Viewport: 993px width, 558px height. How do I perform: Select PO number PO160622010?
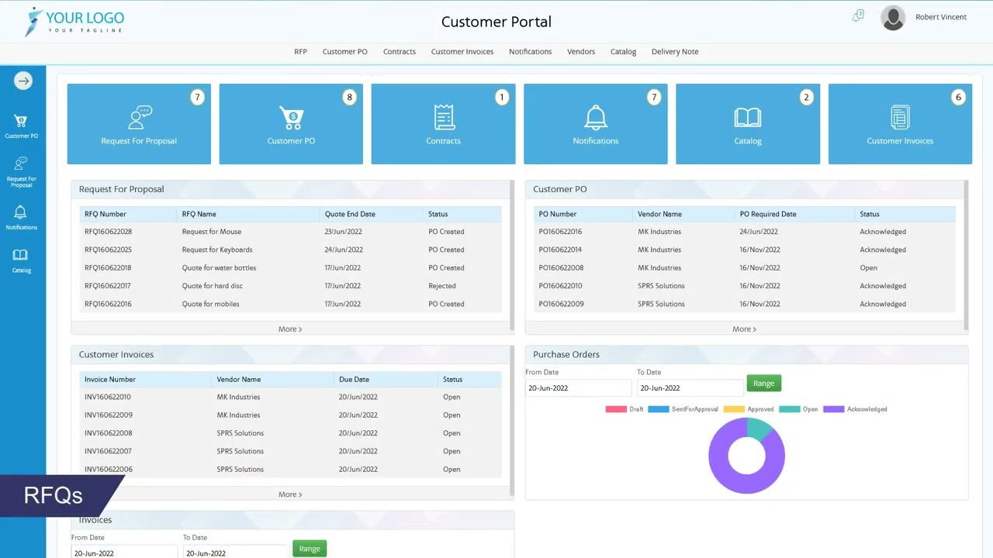tap(560, 286)
